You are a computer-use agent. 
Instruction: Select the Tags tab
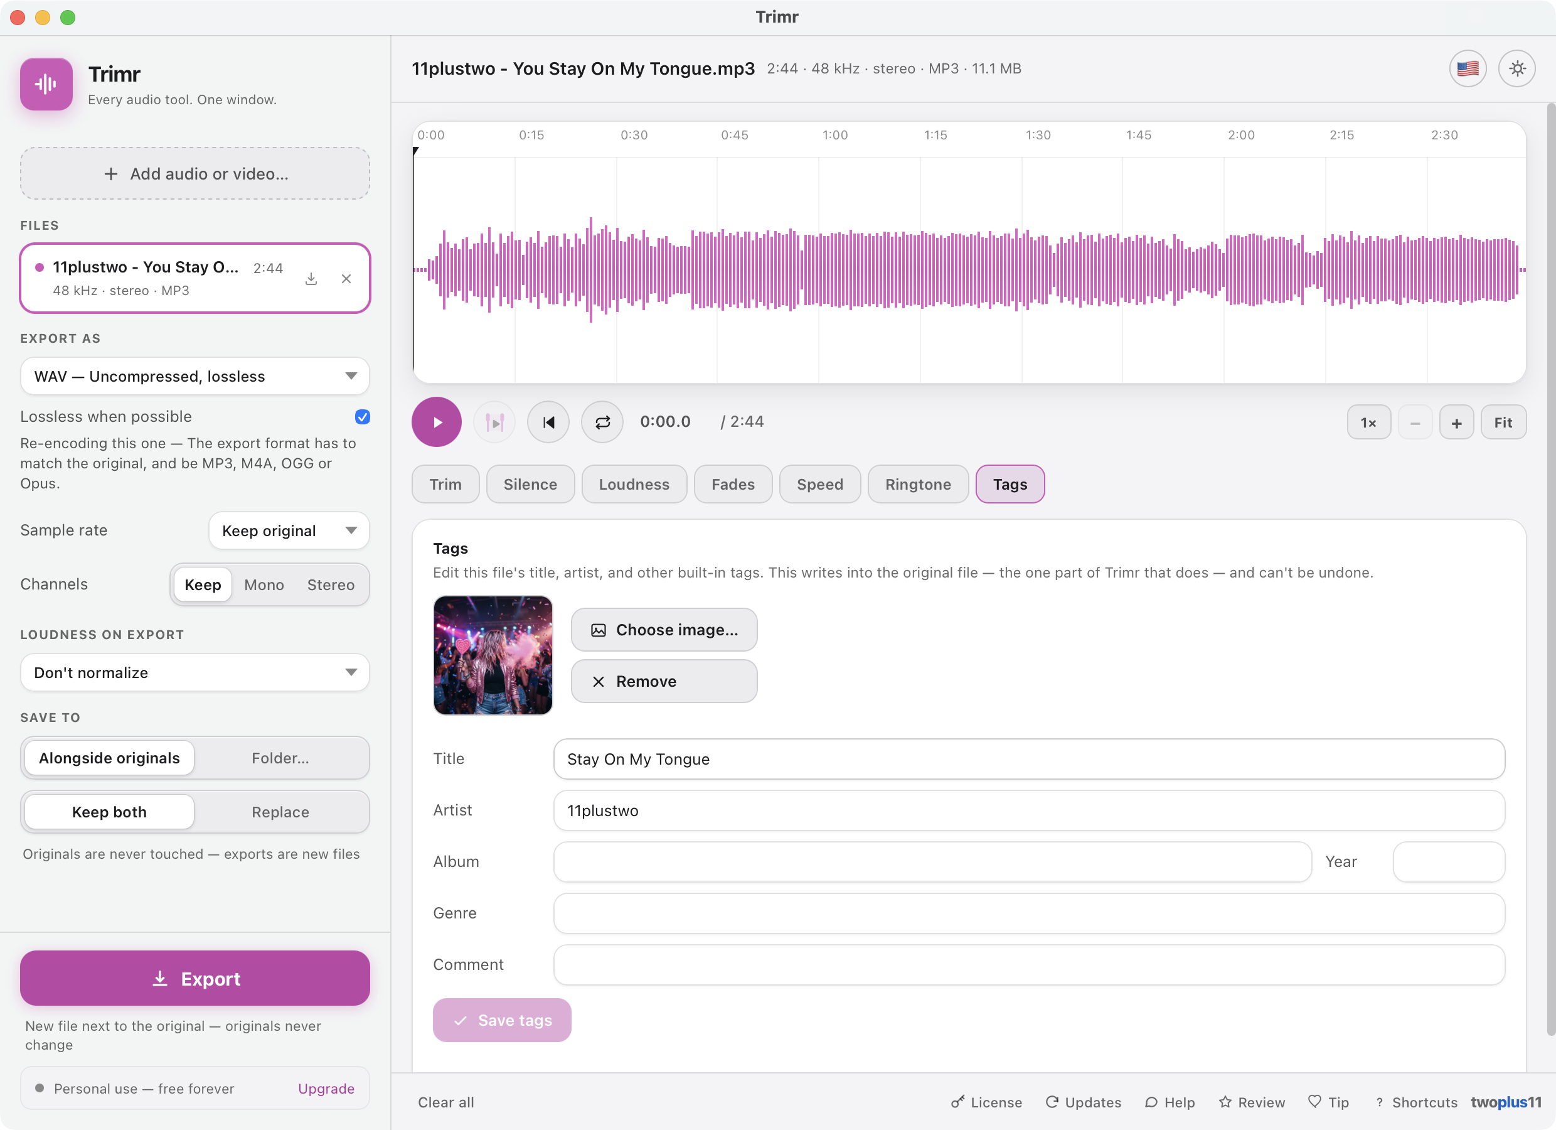1010,485
